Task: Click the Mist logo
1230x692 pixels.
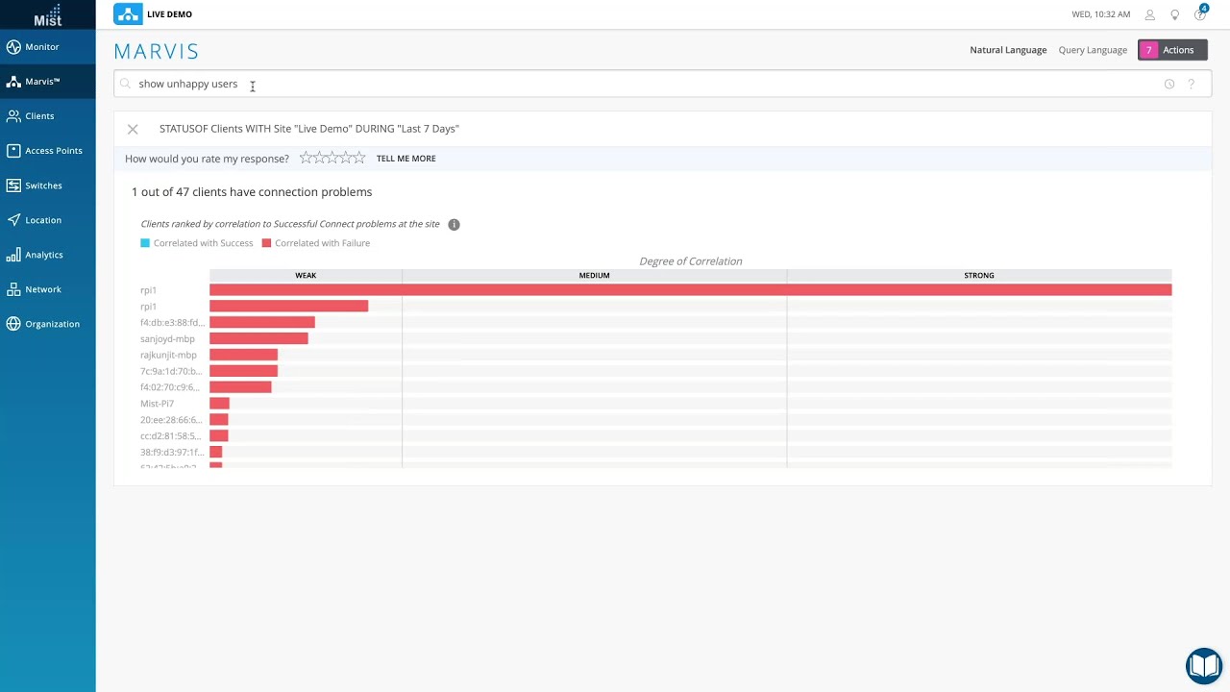Action: click(47, 14)
